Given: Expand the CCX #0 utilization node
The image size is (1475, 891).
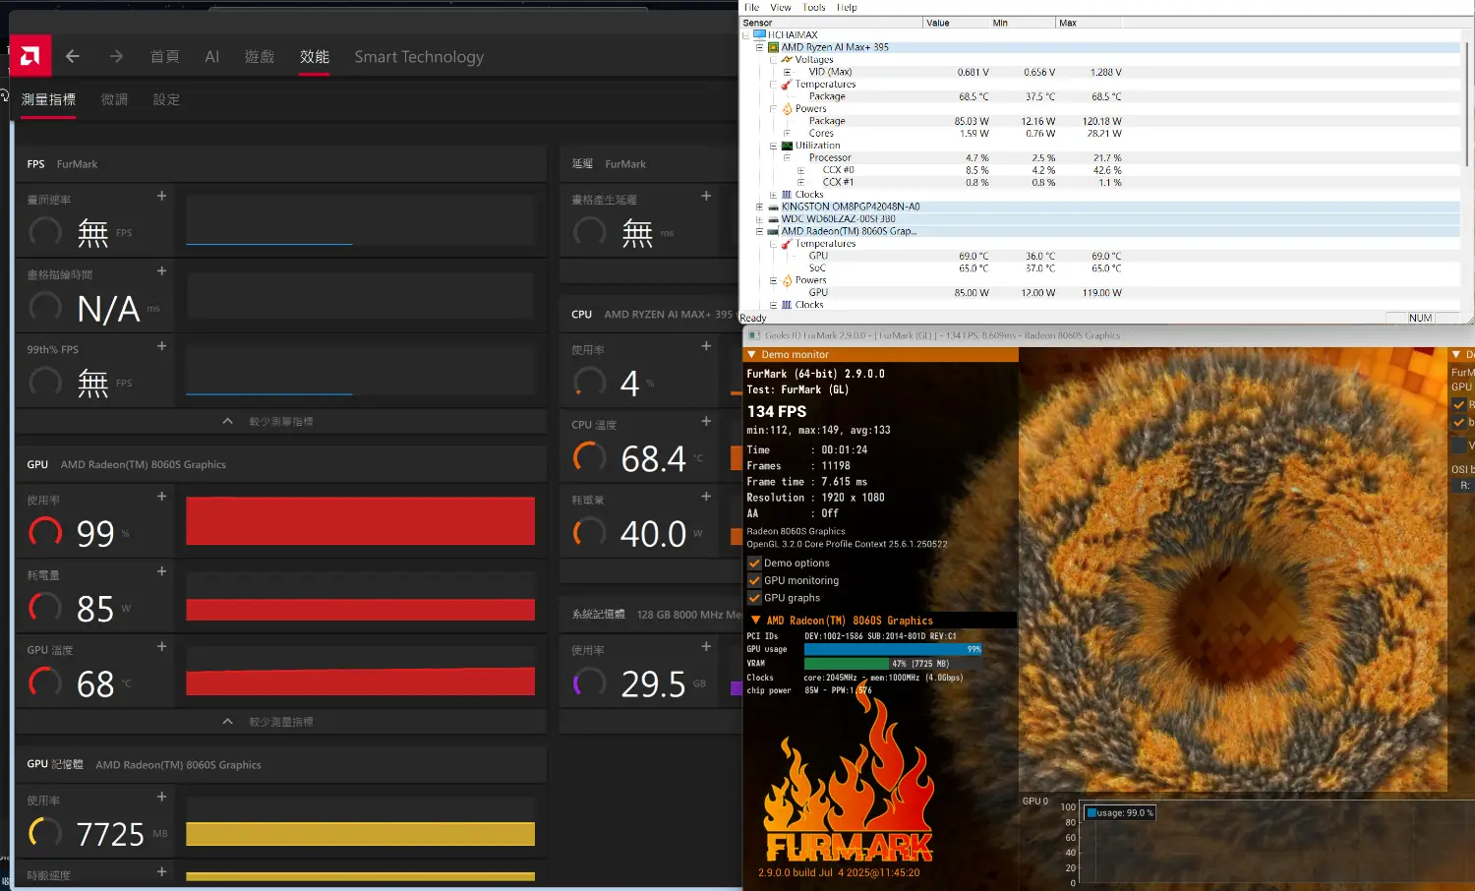Looking at the screenshot, I should (800, 170).
